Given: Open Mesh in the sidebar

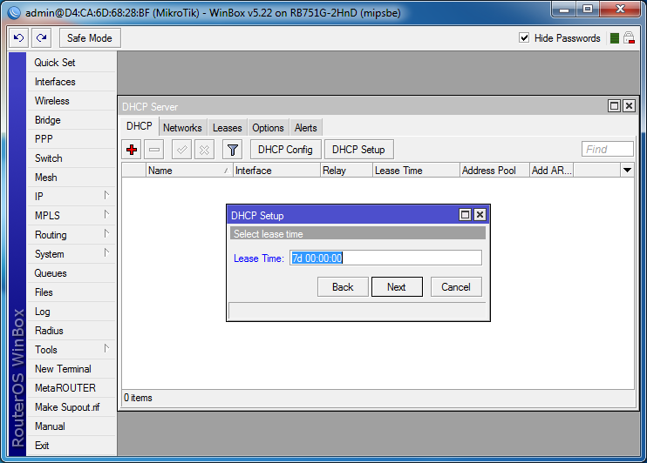Looking at the screenshot, I should tap(71, 178).
